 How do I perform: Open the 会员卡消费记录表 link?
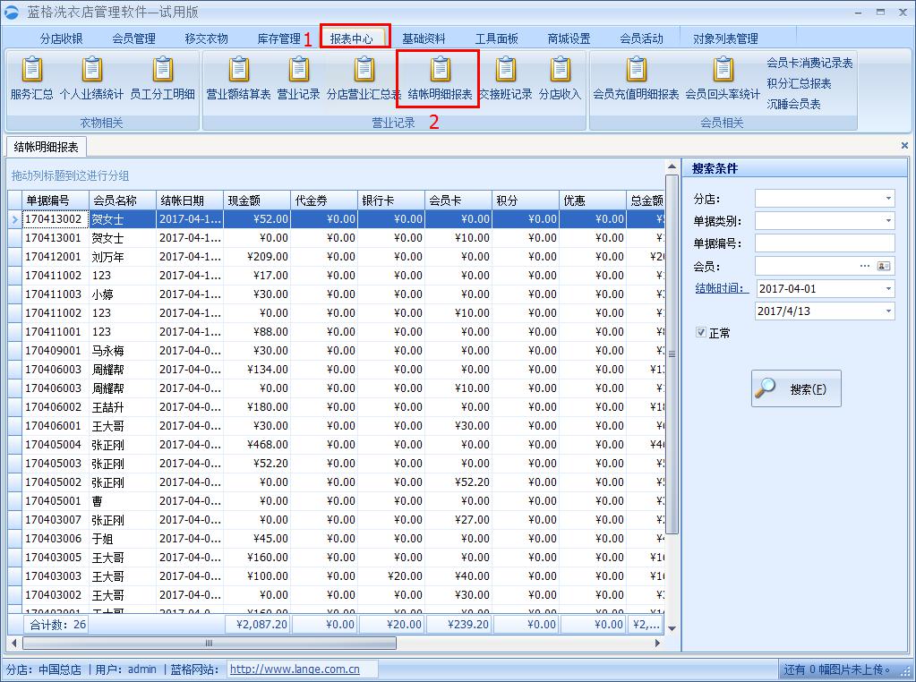pos(809,63)
